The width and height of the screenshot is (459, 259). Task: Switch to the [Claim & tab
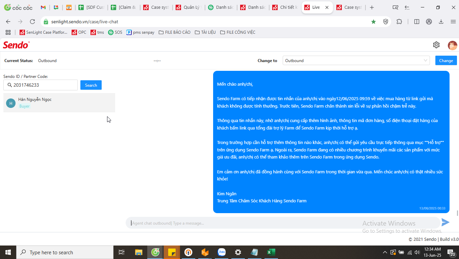(x=124, y=7)
